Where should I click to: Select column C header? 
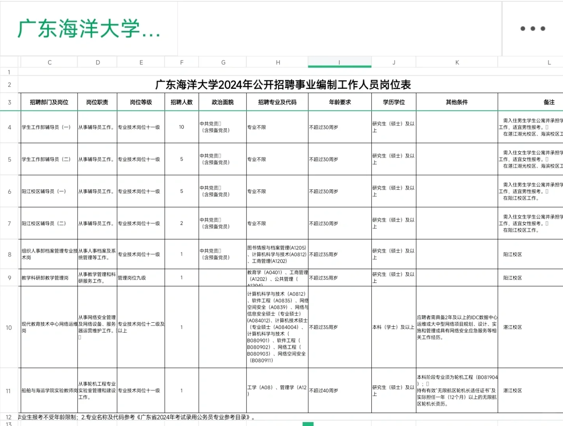(49, 62)
